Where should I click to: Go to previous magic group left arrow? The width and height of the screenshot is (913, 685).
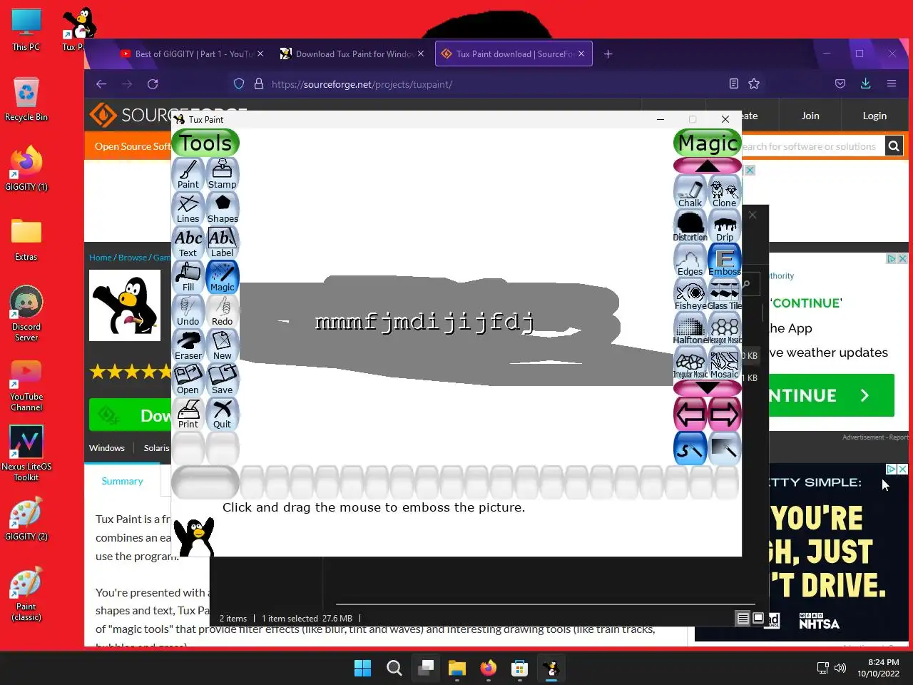690,415
